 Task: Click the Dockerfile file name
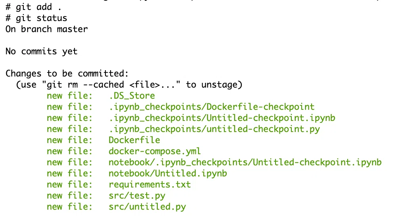click(x=134, y=140)
